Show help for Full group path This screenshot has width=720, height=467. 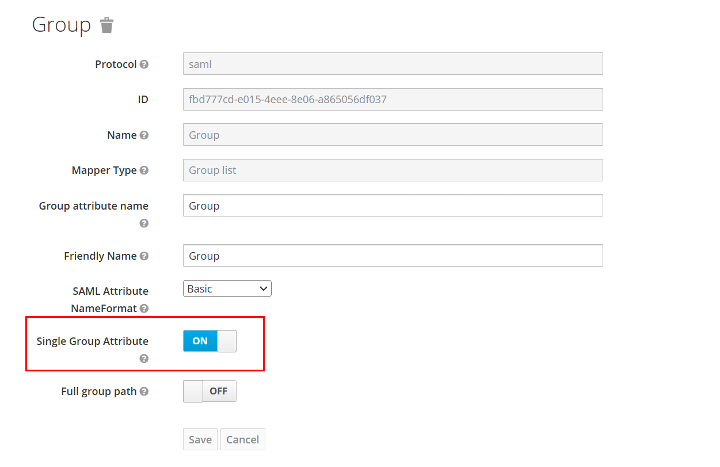(144, 392)
